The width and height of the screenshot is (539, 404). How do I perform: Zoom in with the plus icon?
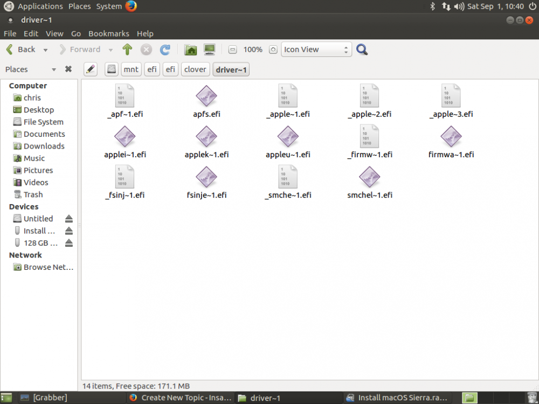[273, 50]
